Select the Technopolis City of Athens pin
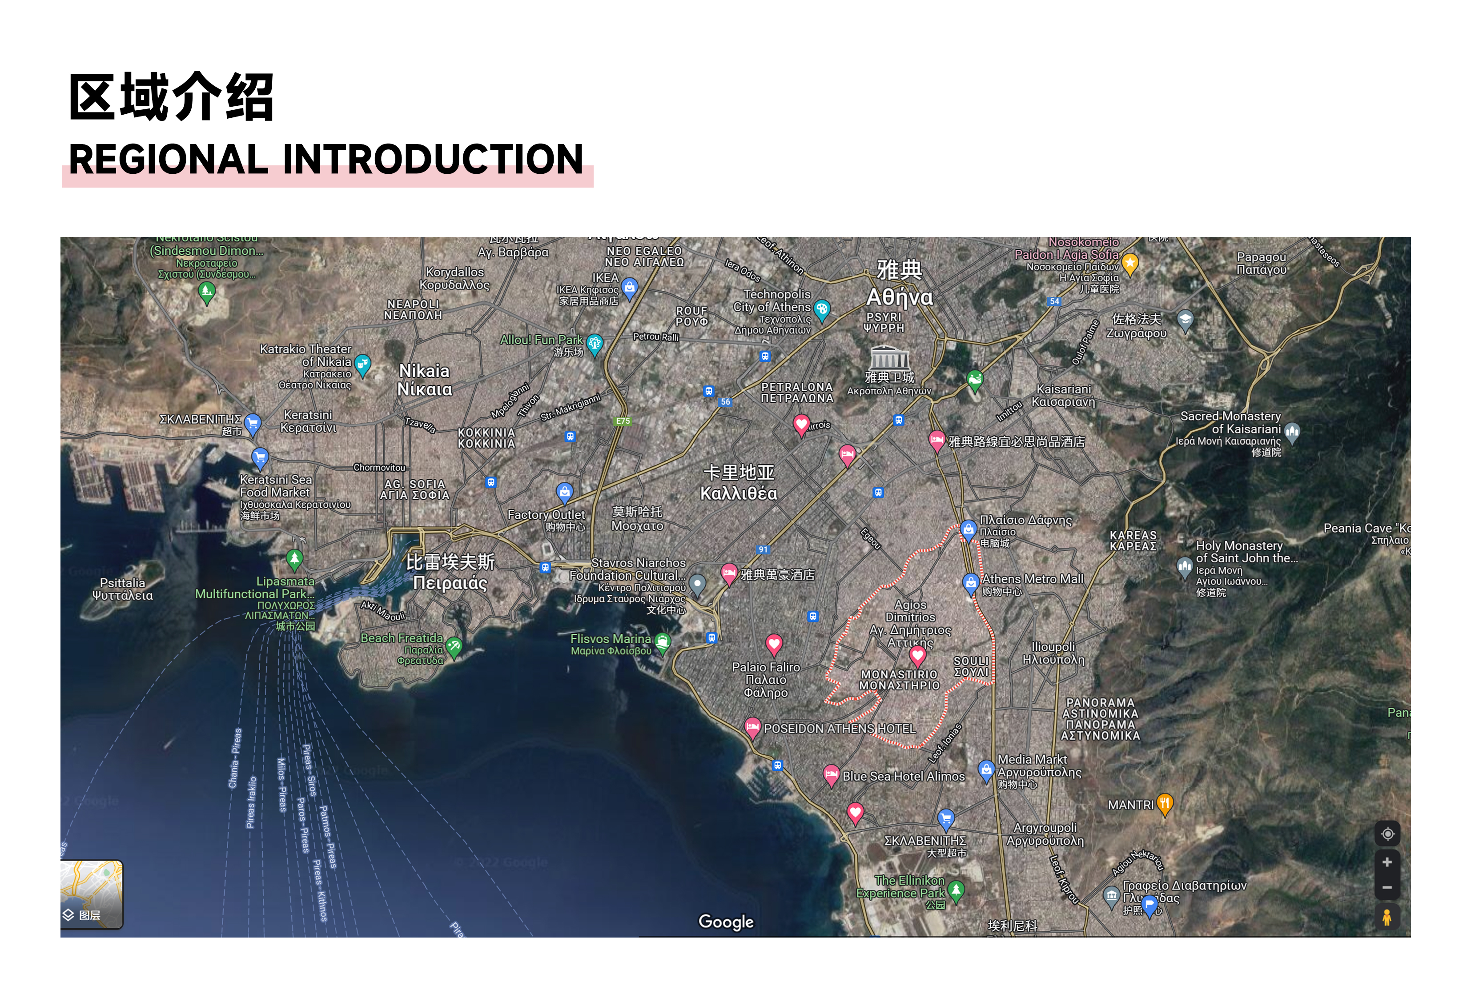 [822, 309]
